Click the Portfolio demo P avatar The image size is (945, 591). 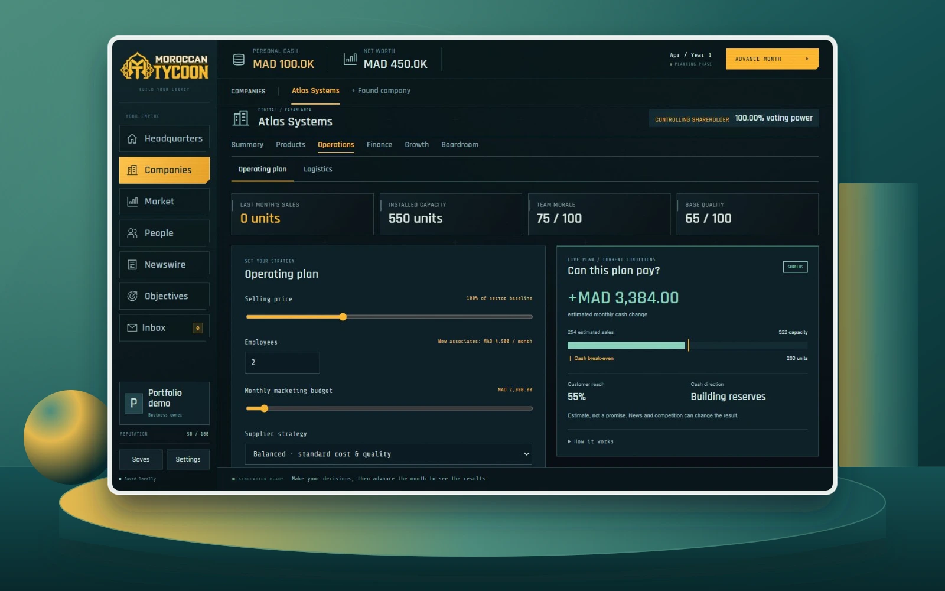tap(133, 403)
